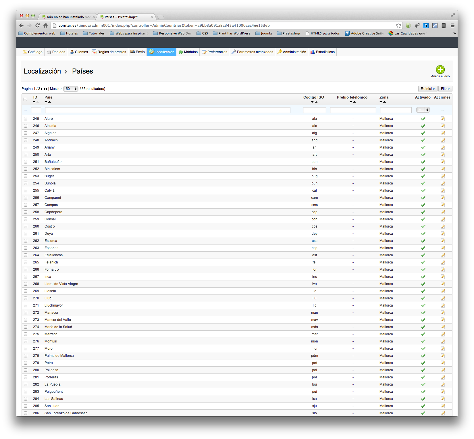Viewport: 474px width, 439px height.
Task: Toggle the select-all header checkbox
Action: point(25,99)
